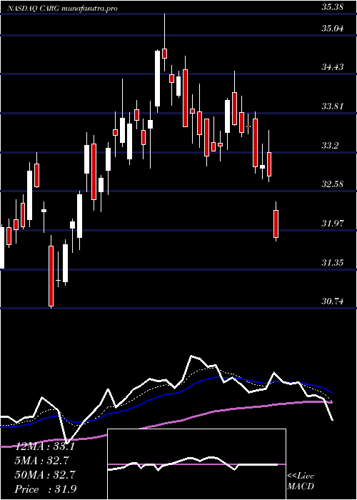Click the '50MA : 32.7' value

tap(45, 475)
